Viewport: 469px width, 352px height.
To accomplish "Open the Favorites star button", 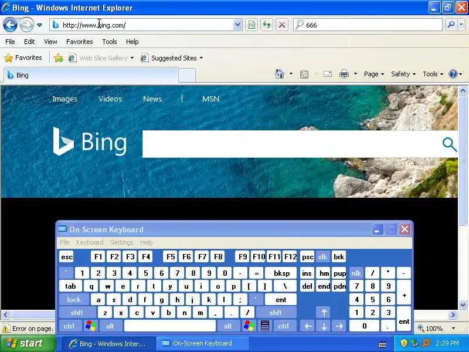I will pos(23,57).
